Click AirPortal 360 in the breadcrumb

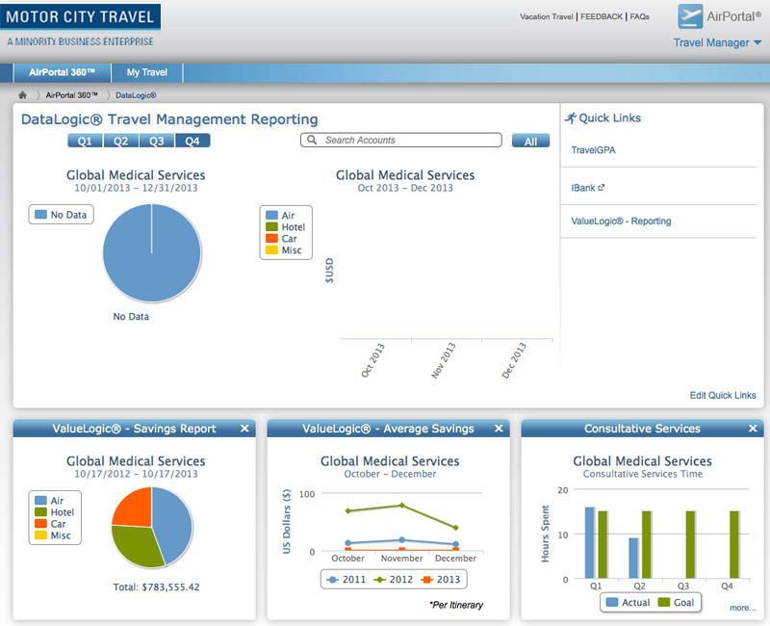tap(71, 95)
